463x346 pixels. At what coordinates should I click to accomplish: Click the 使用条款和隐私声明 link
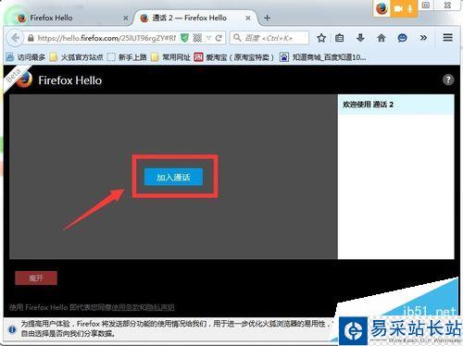143,307
